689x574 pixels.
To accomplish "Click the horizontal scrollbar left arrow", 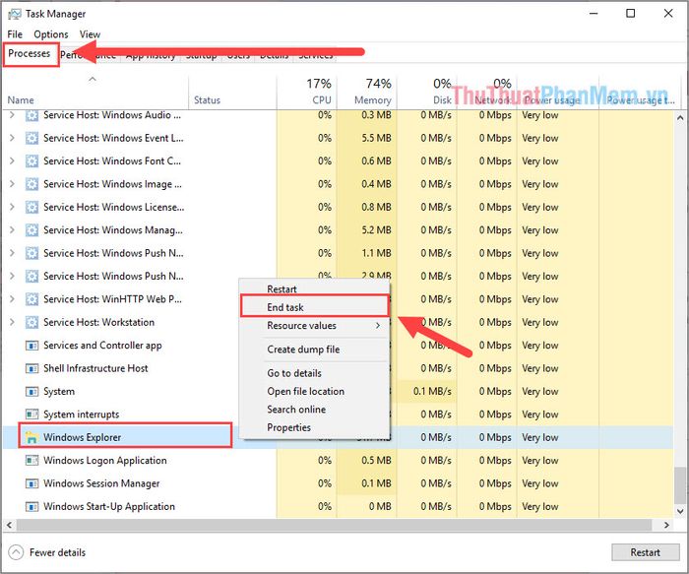I will 9,525.
